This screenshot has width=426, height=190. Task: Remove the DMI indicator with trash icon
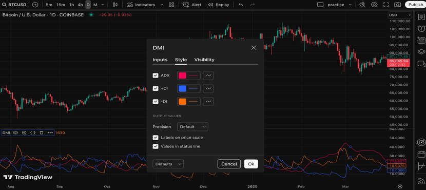tap(42, 132)
